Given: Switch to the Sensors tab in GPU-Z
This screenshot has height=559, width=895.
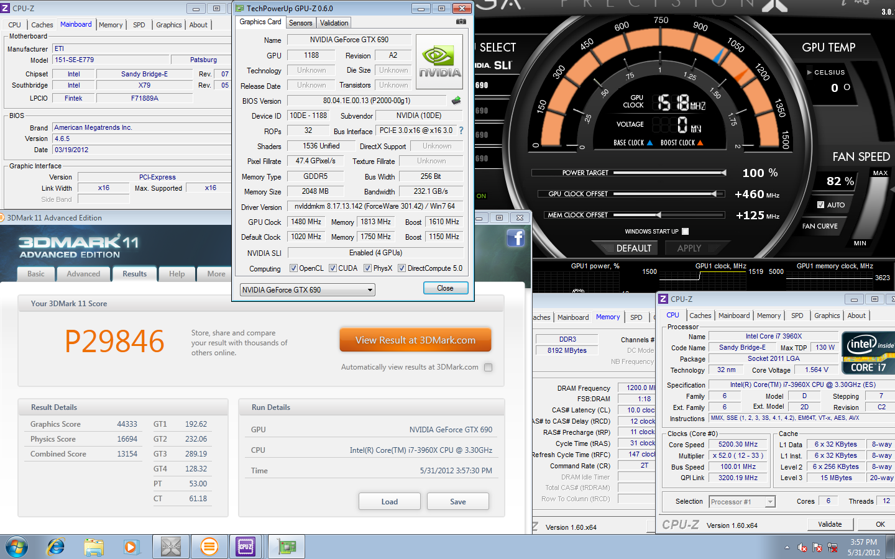Looking at the screenshot, I should click(x=301, y=23).
